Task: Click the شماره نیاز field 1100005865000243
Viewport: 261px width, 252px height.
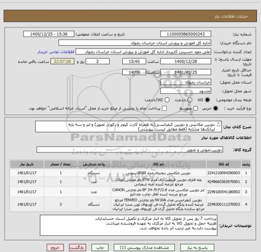Action: coord(186,34)
